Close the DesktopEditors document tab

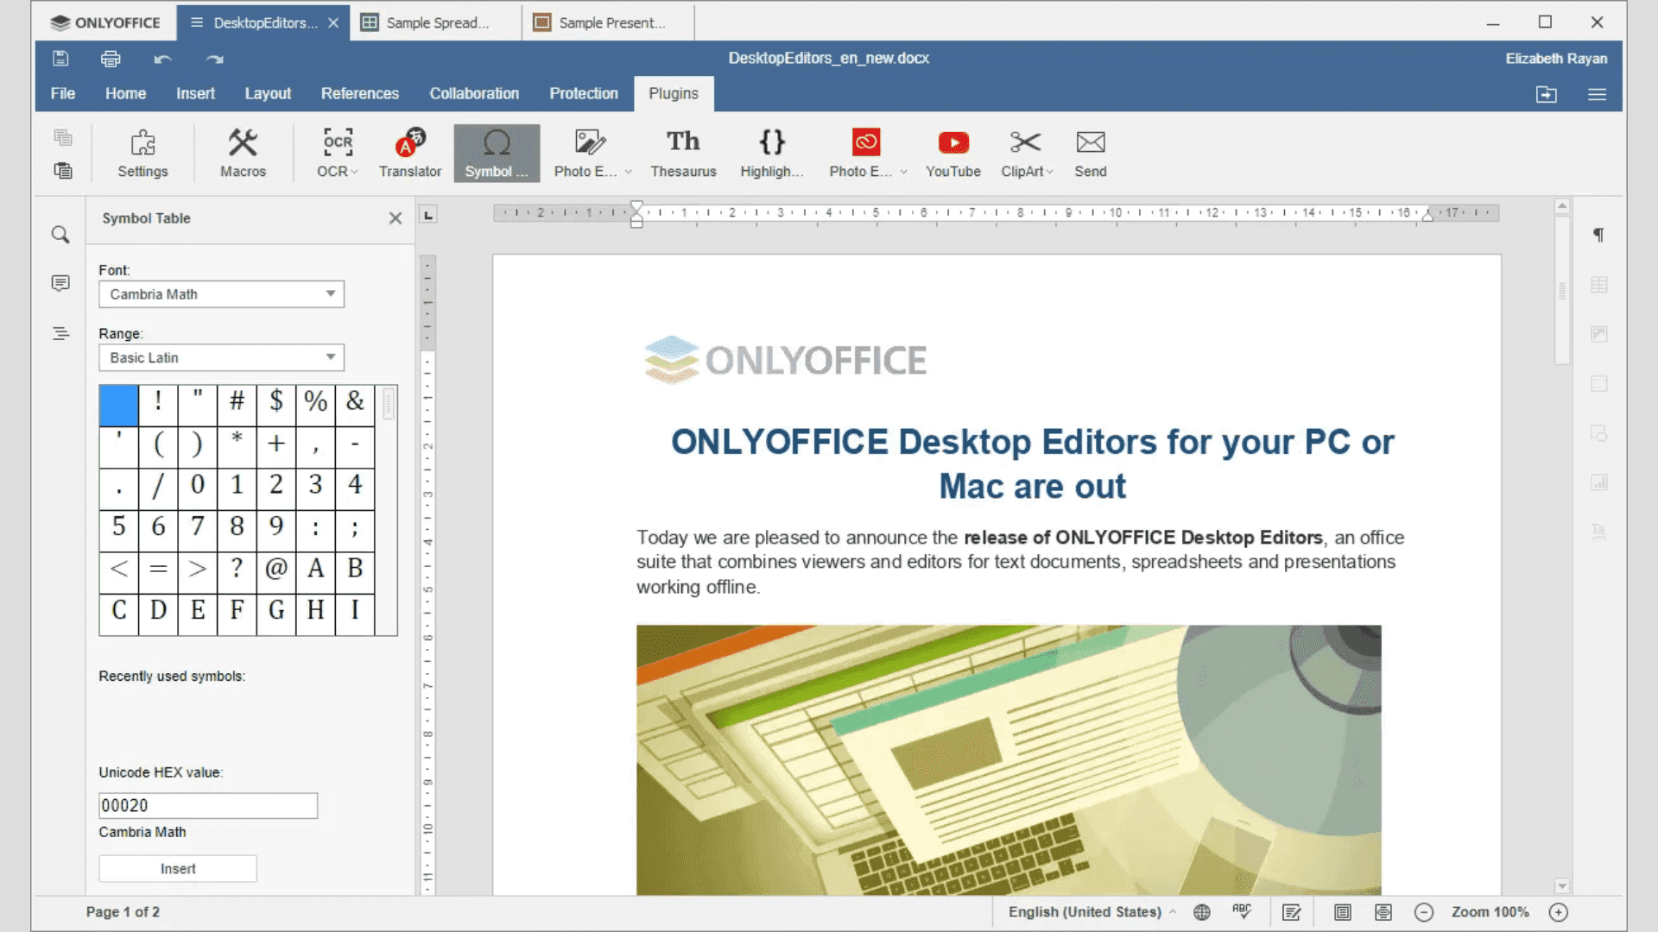333,22
